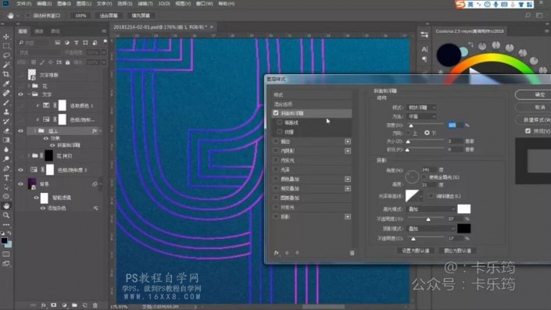Select the Crop tool

tap(6, 74)
